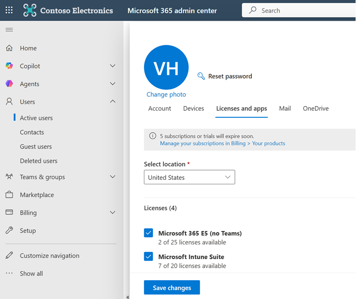
Task: Click the Customize navigation label
Action: point(50,256)
